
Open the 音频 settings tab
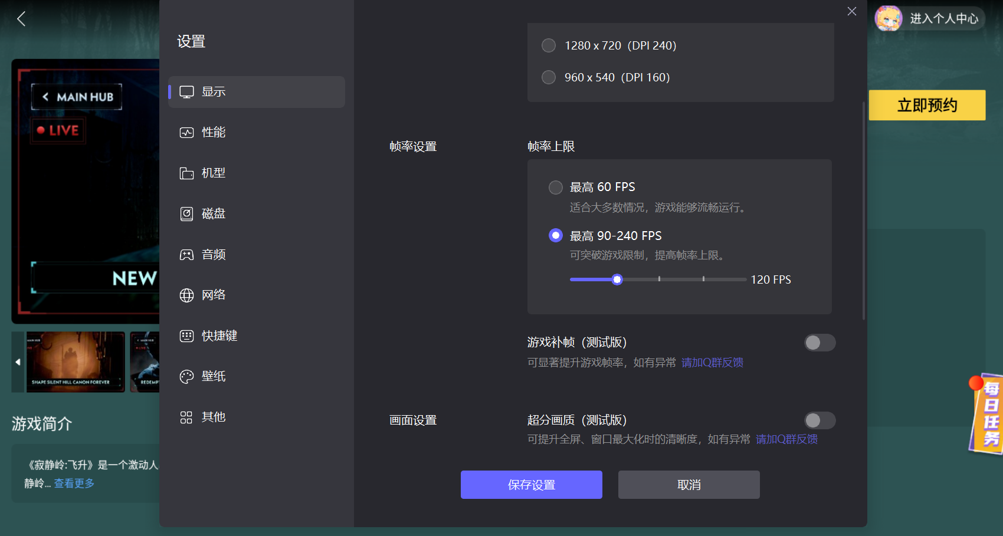pyautogui.click(x=257, y=255)
